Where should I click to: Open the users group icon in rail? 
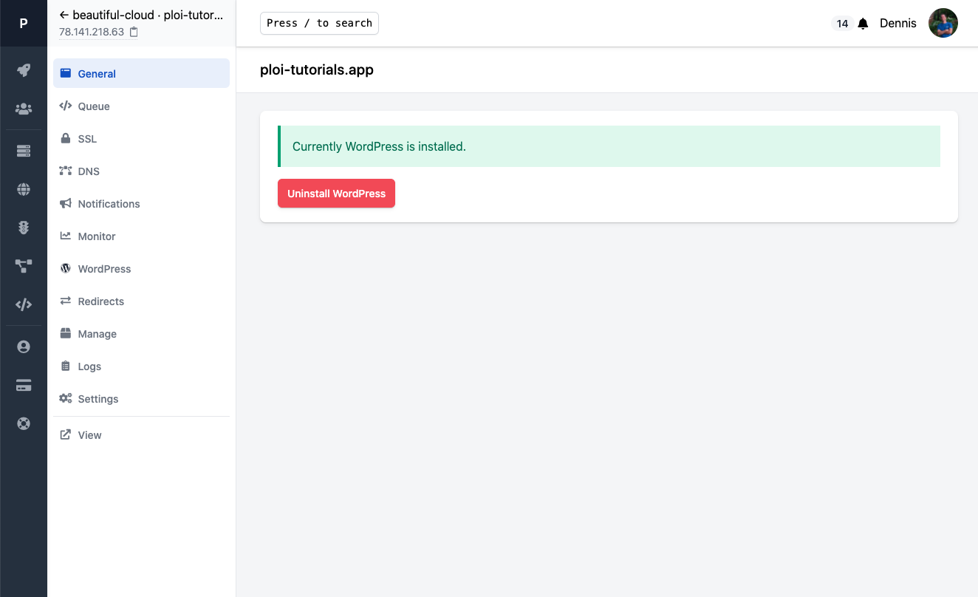[x=24, y=109]
